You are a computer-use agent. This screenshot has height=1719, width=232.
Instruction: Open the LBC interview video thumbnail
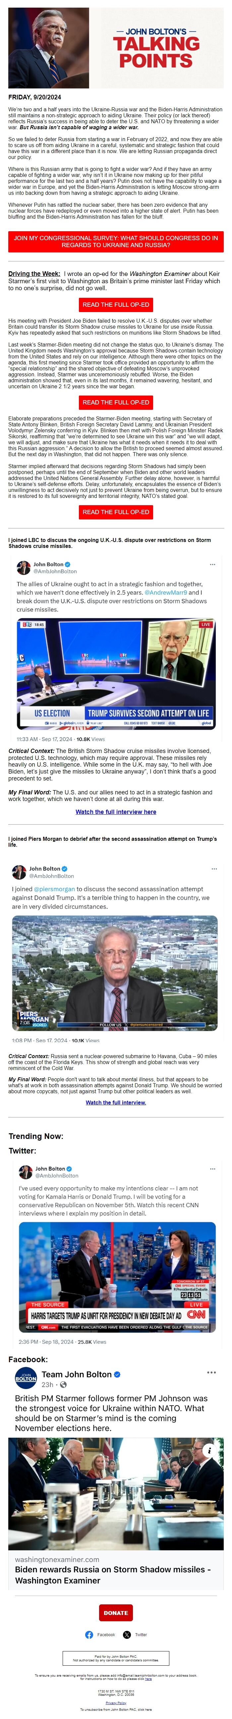tap(116, 674)
